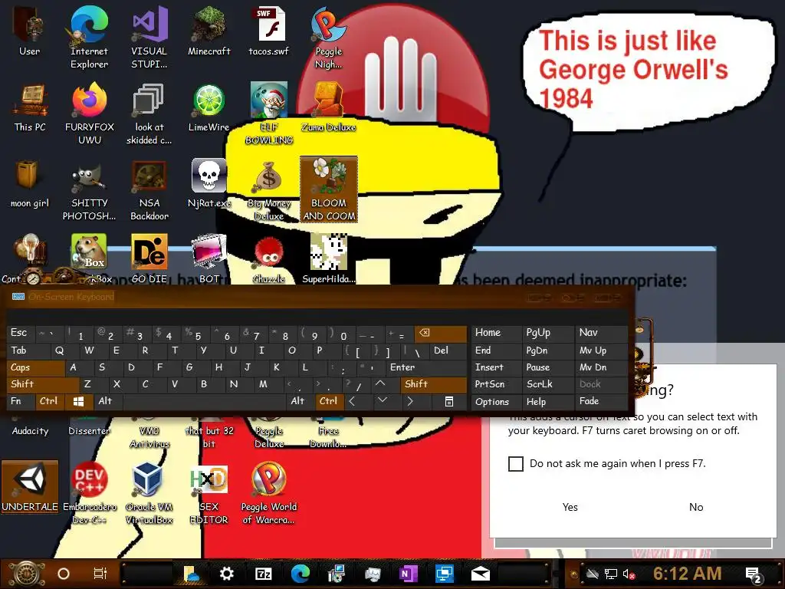Viewport: 785px width, 589px height.
Task: Open Task View on the taskbar
Action: pos(100,574)
